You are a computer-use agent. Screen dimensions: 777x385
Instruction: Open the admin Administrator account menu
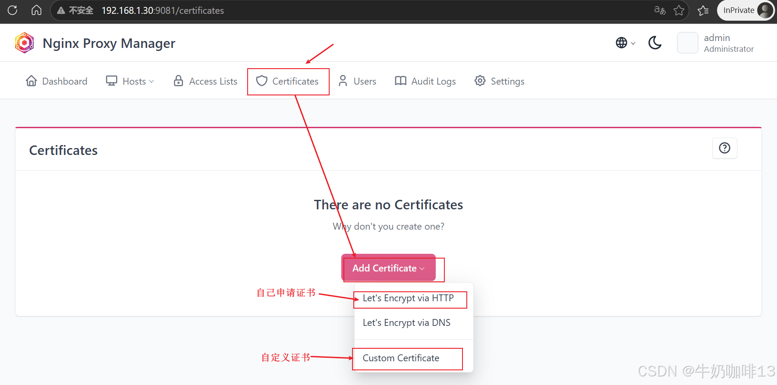coord(716,43)
